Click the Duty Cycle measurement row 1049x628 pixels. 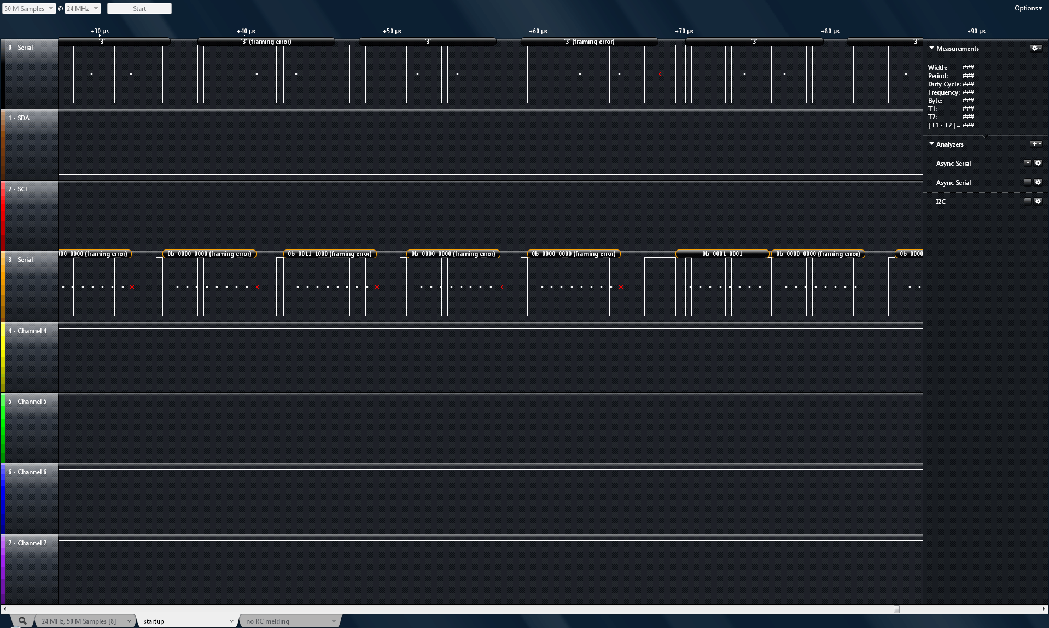point(951,84)
